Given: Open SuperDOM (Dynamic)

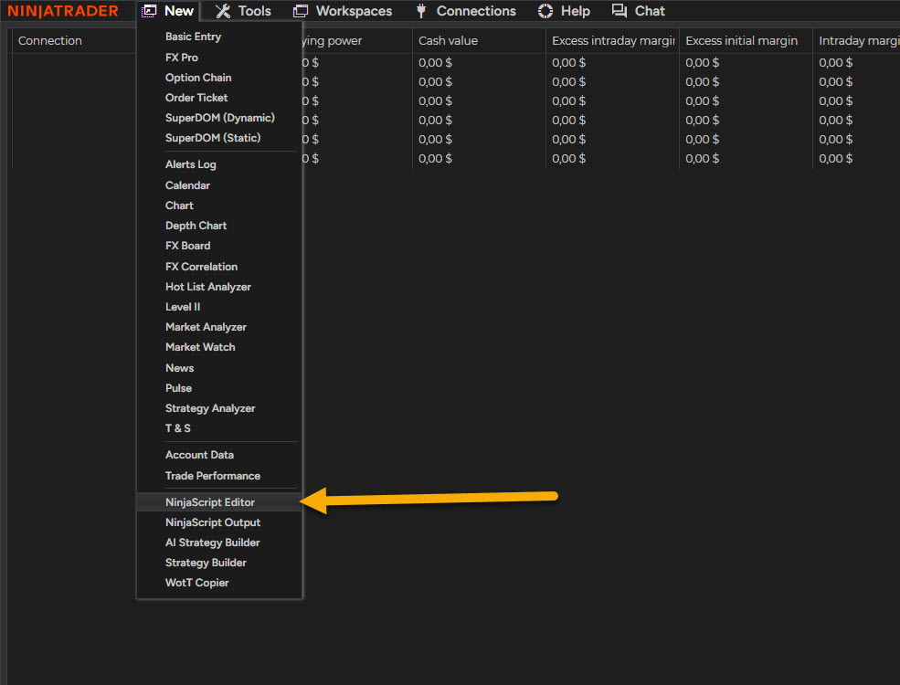Looking at the screenshot, I should click(x=219, y=118).
